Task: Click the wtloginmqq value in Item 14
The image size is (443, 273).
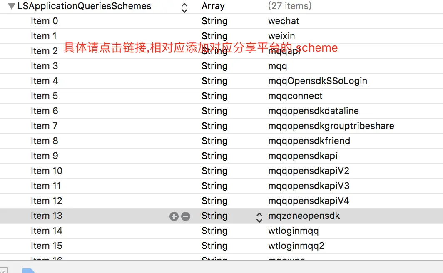Action: [293, 231]
